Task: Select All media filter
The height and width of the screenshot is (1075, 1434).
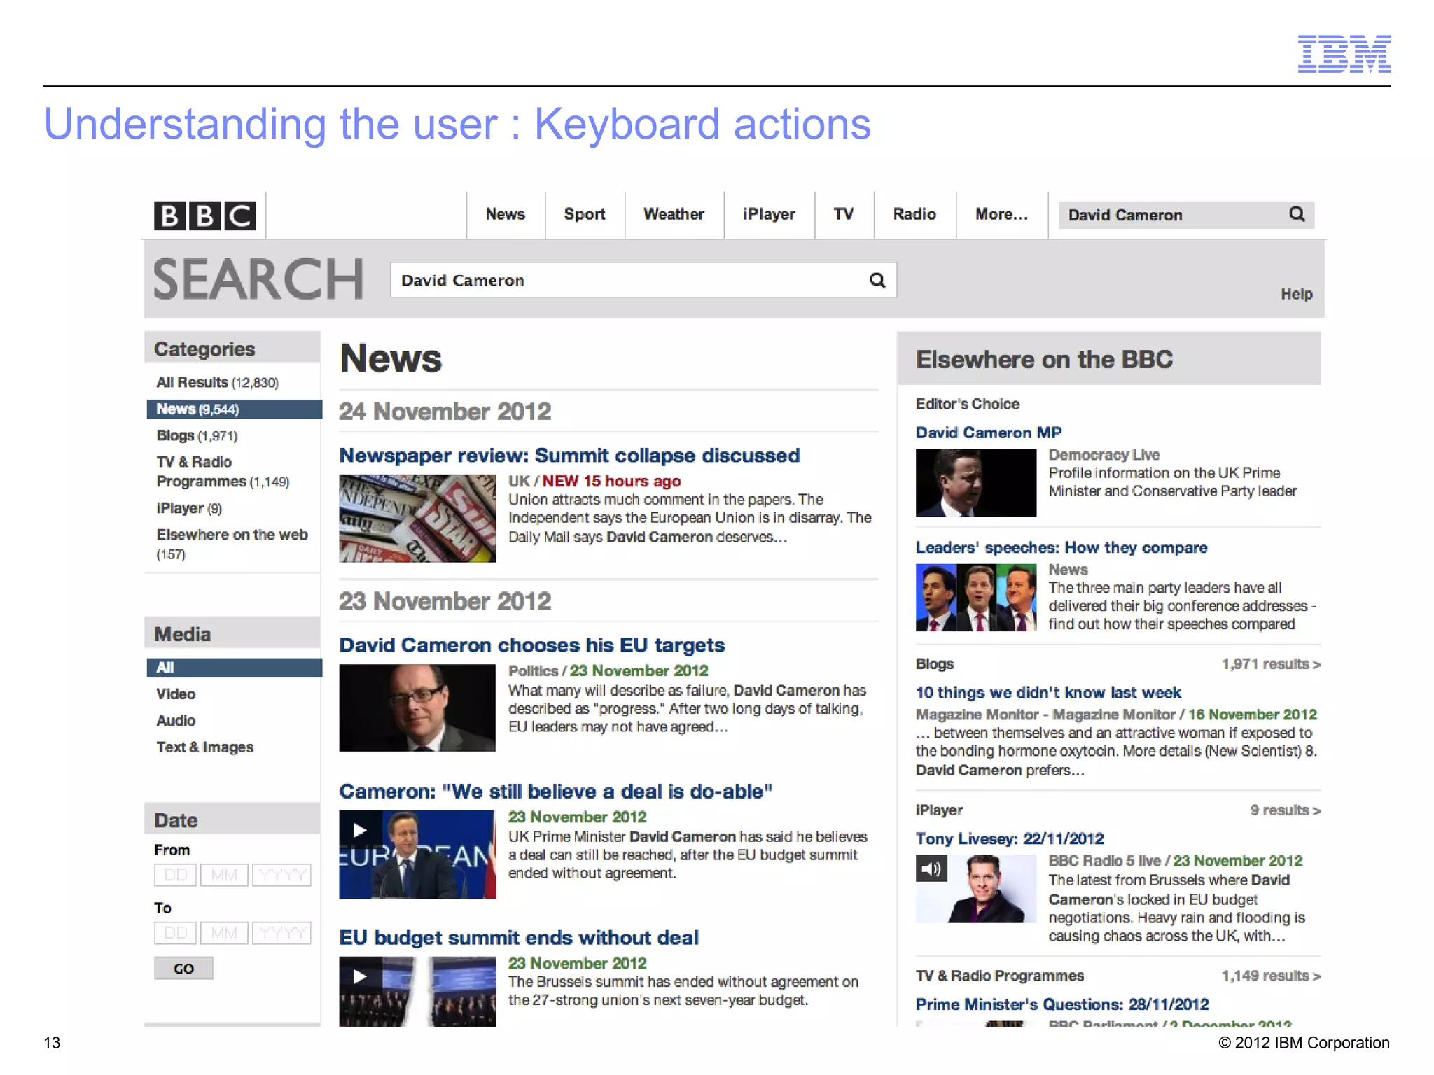Action: click(x=234, y=668)
